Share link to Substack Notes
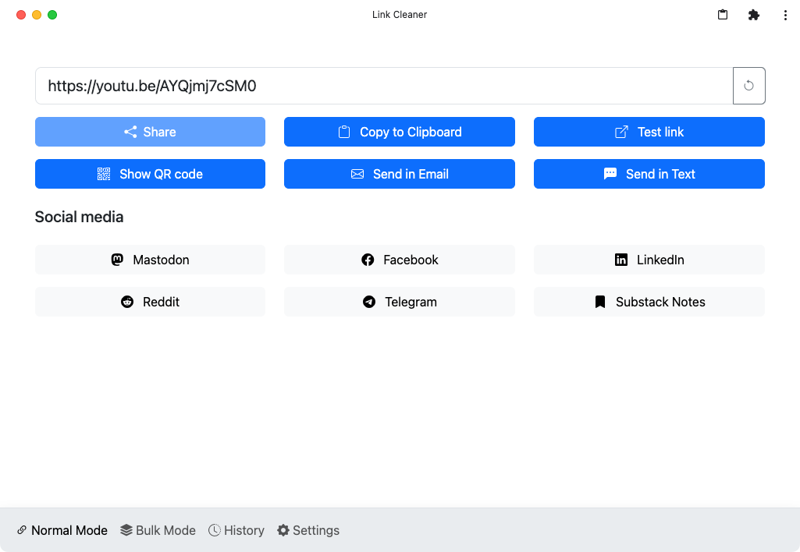This screenshot has width=800, height=552. pos(649,302)
